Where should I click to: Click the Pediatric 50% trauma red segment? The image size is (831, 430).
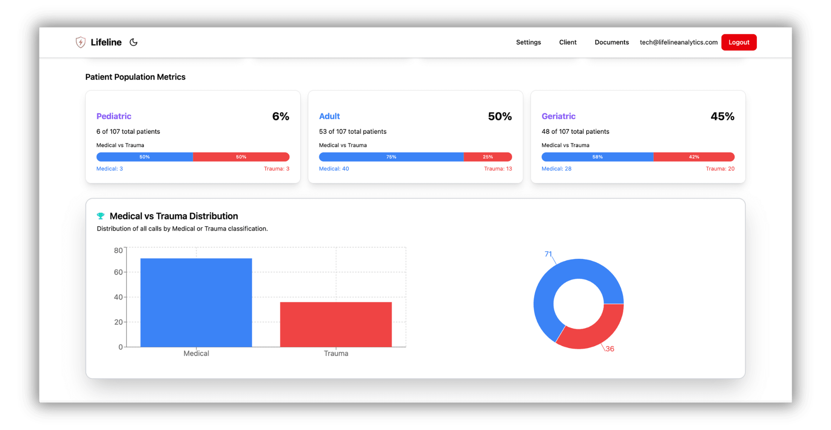pos(241,157)
